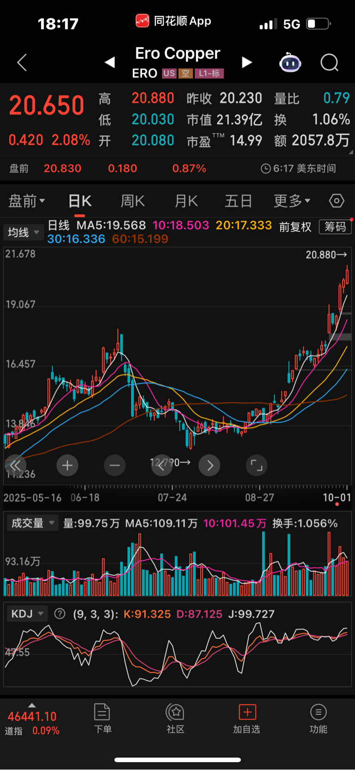355x770 pixels.
Task: Jump to earliest data with double-left arrows
Action: [15, 465]
